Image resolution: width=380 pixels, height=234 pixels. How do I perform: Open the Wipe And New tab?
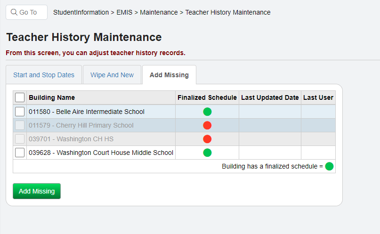click(112, 75)
